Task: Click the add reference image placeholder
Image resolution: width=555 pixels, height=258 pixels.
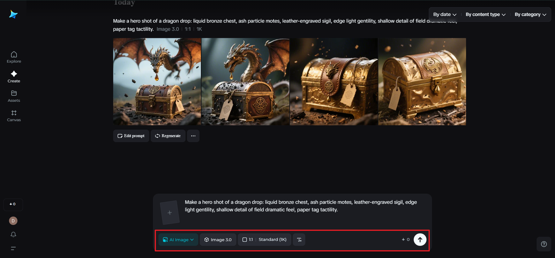Action: tap(170, 213)
